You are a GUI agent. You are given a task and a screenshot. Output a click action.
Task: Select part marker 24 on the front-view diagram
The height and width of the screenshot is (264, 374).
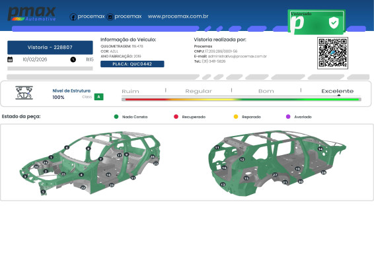click(46, 162)
